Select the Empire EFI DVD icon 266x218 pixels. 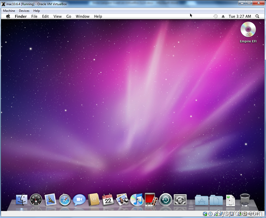[248, 30]
